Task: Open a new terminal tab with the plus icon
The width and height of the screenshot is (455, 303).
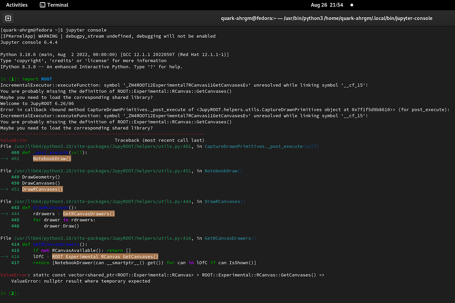Action: tap(8, 18)
